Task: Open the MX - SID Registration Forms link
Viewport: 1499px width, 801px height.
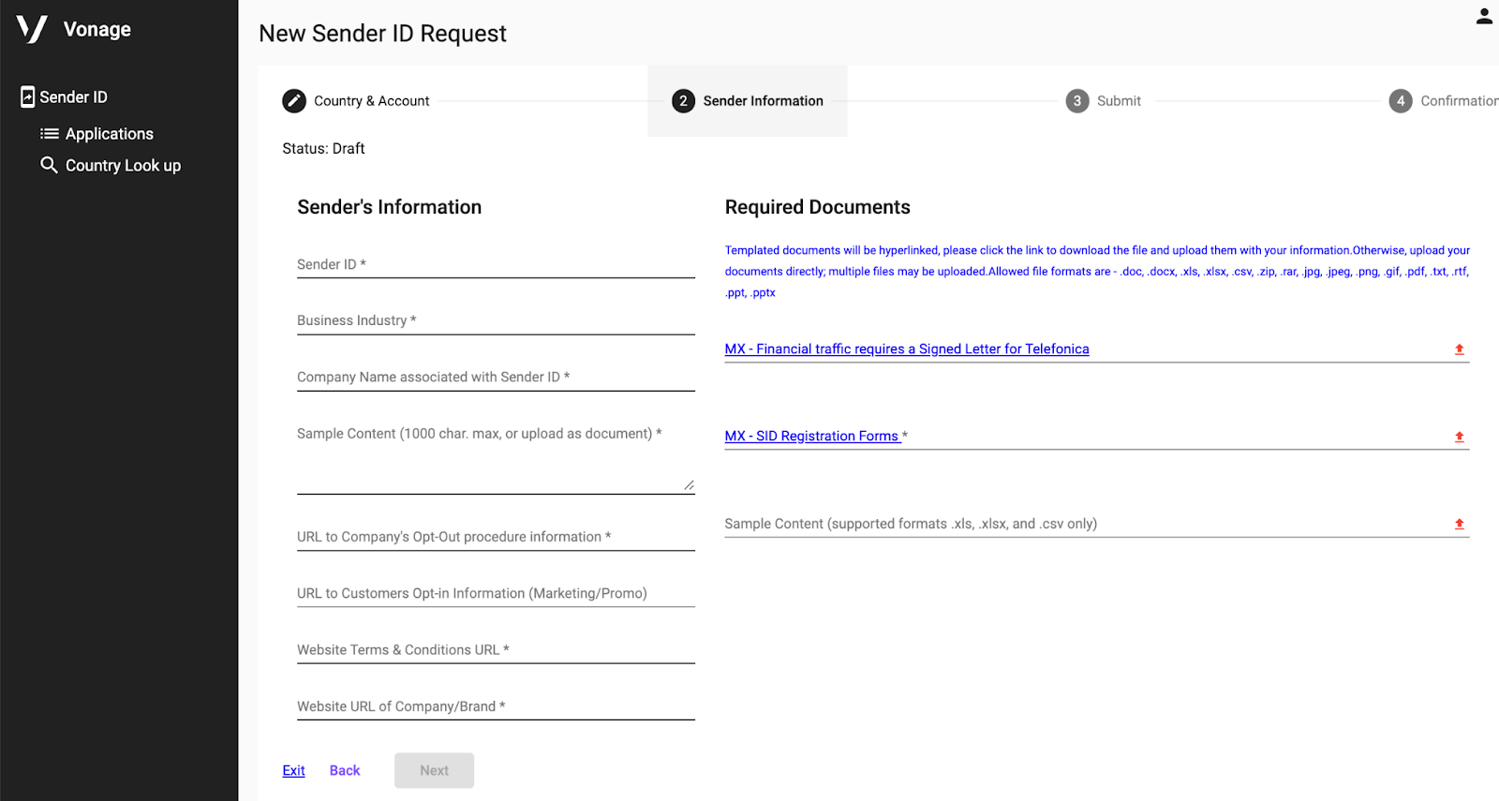Action: coord(812,437)
